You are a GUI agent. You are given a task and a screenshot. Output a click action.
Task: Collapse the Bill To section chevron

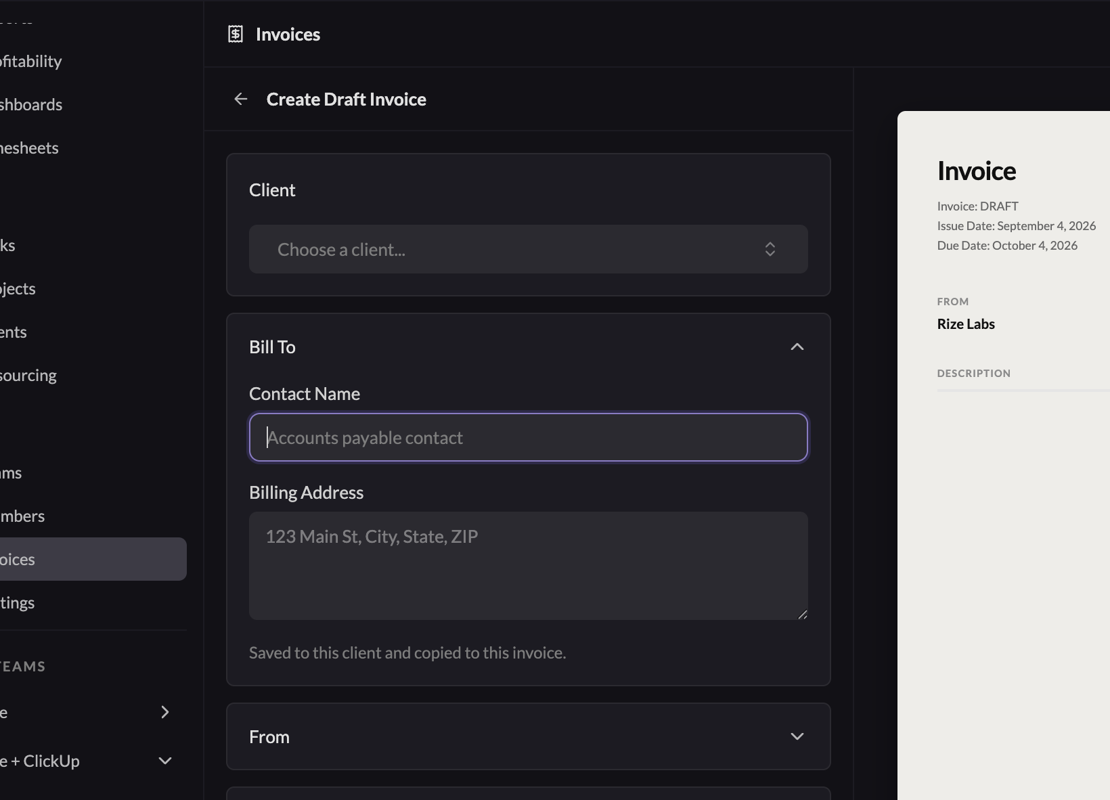pos(797,347)
